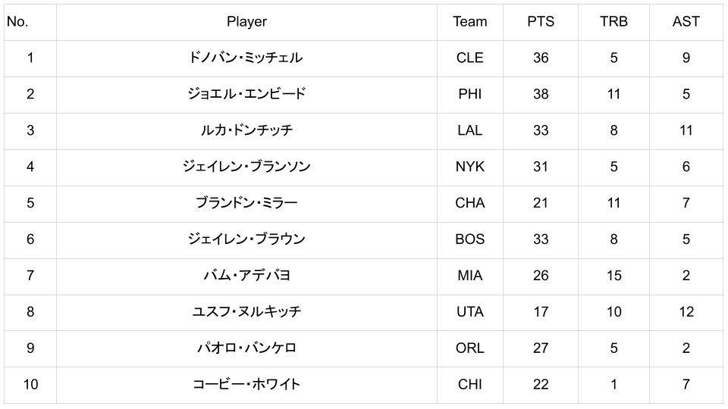The image size is (728, 409).
Task: Click the Team column header
Action: (x=469, y=22)
